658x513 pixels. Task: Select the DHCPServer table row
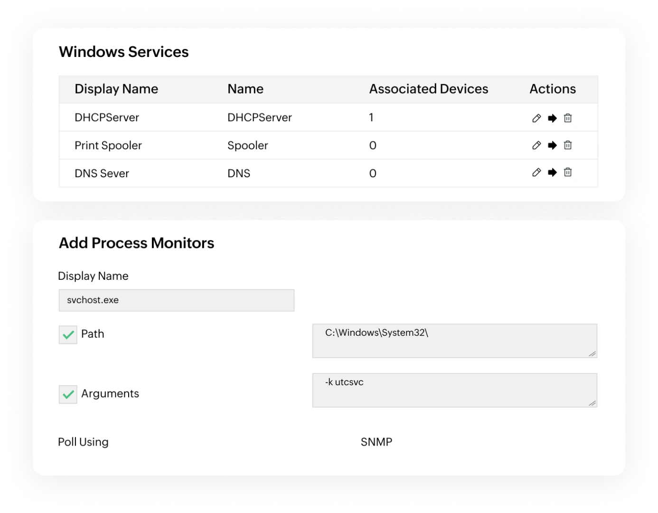(x=285, y=118)
